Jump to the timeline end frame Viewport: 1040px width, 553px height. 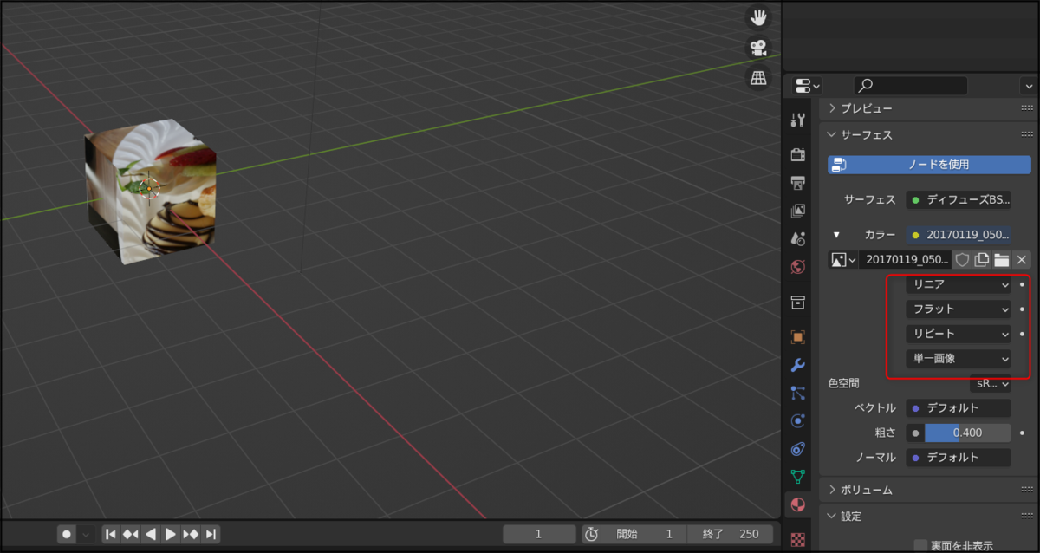(211, 534)
